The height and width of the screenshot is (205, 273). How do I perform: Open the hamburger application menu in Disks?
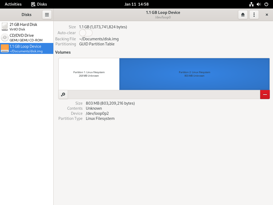47,15
